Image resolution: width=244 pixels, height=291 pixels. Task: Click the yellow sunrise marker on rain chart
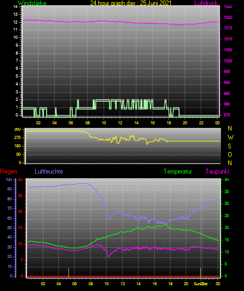69,273
